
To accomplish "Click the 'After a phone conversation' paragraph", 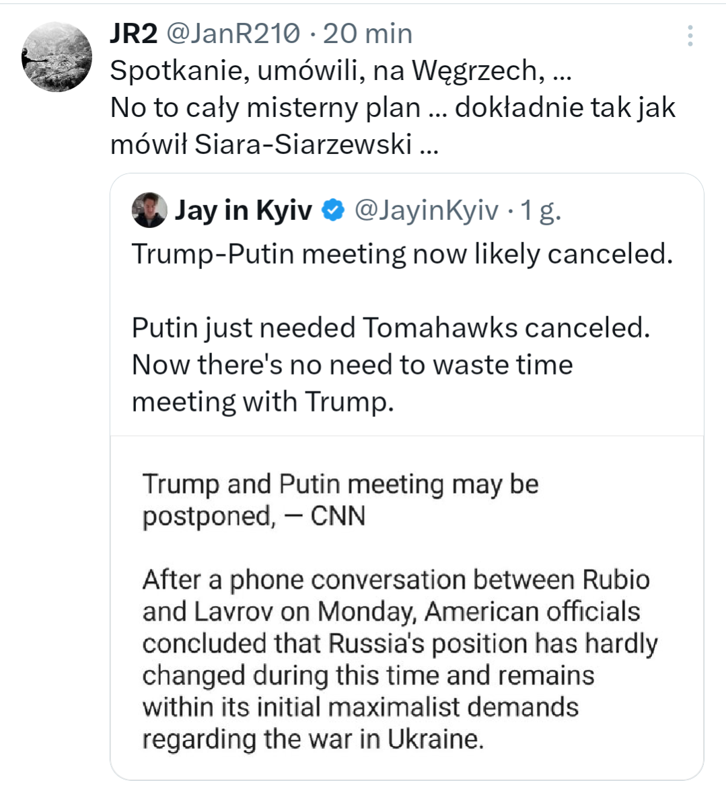I will [400, 644].
